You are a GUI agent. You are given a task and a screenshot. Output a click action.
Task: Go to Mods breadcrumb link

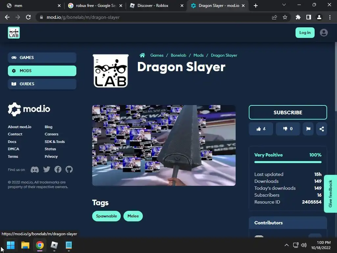tap(198, 55)
